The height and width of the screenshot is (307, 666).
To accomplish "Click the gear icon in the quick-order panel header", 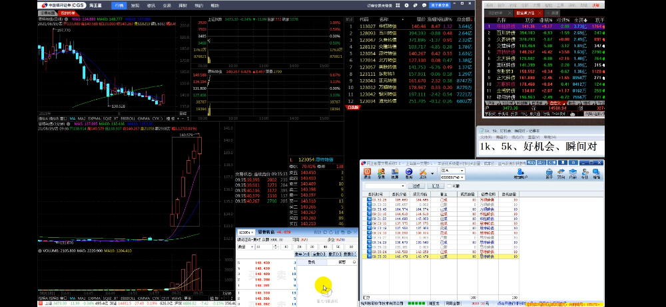I will [x=349, y=233].
